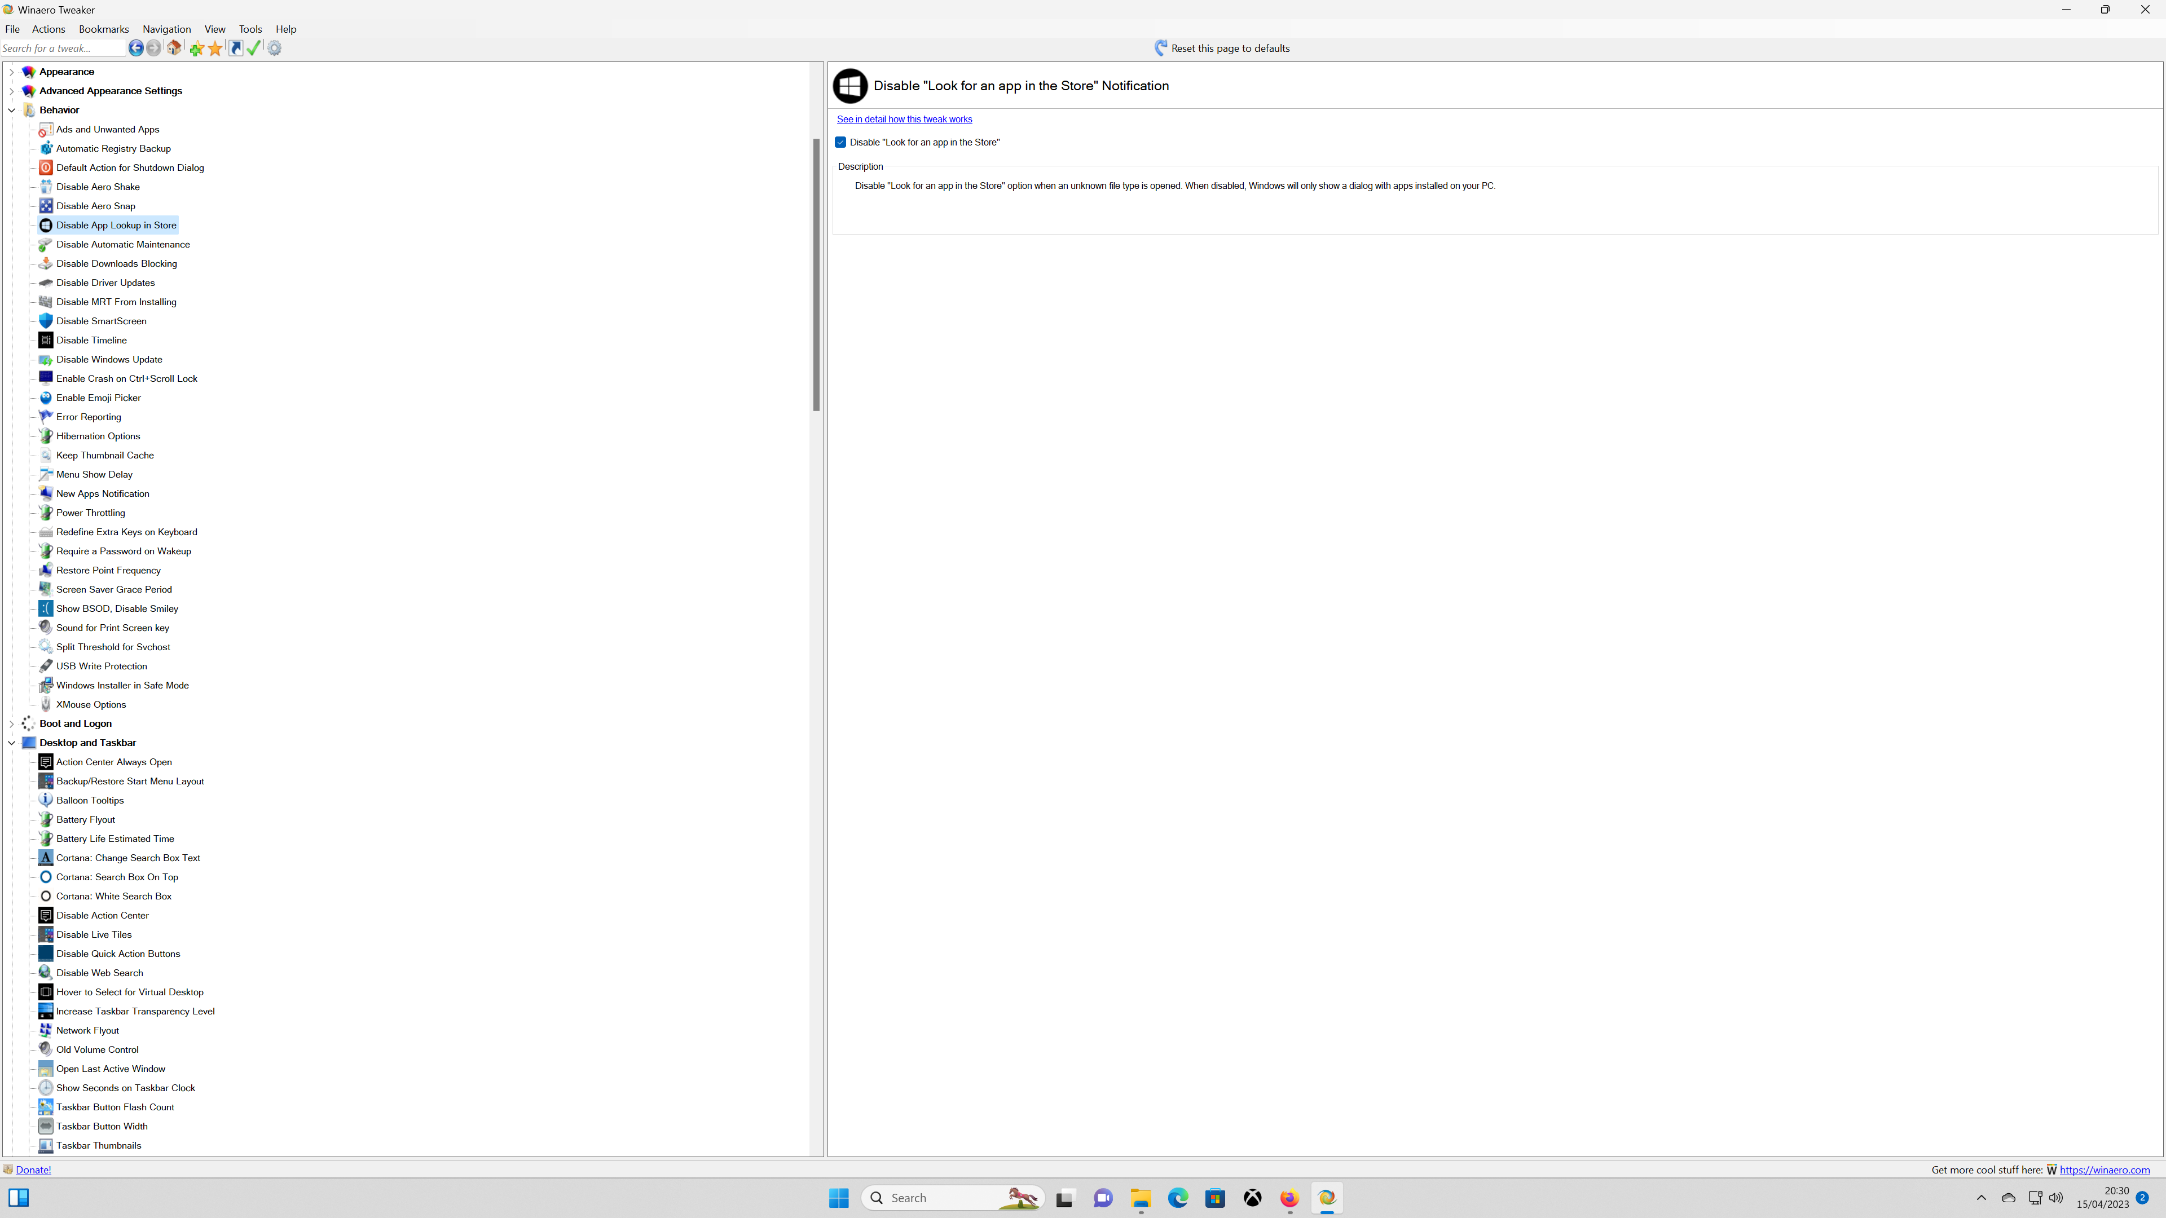Click the Balloon Tooltips info icon
This screenshot has width=2166, height=1218.
coord(46,800)
